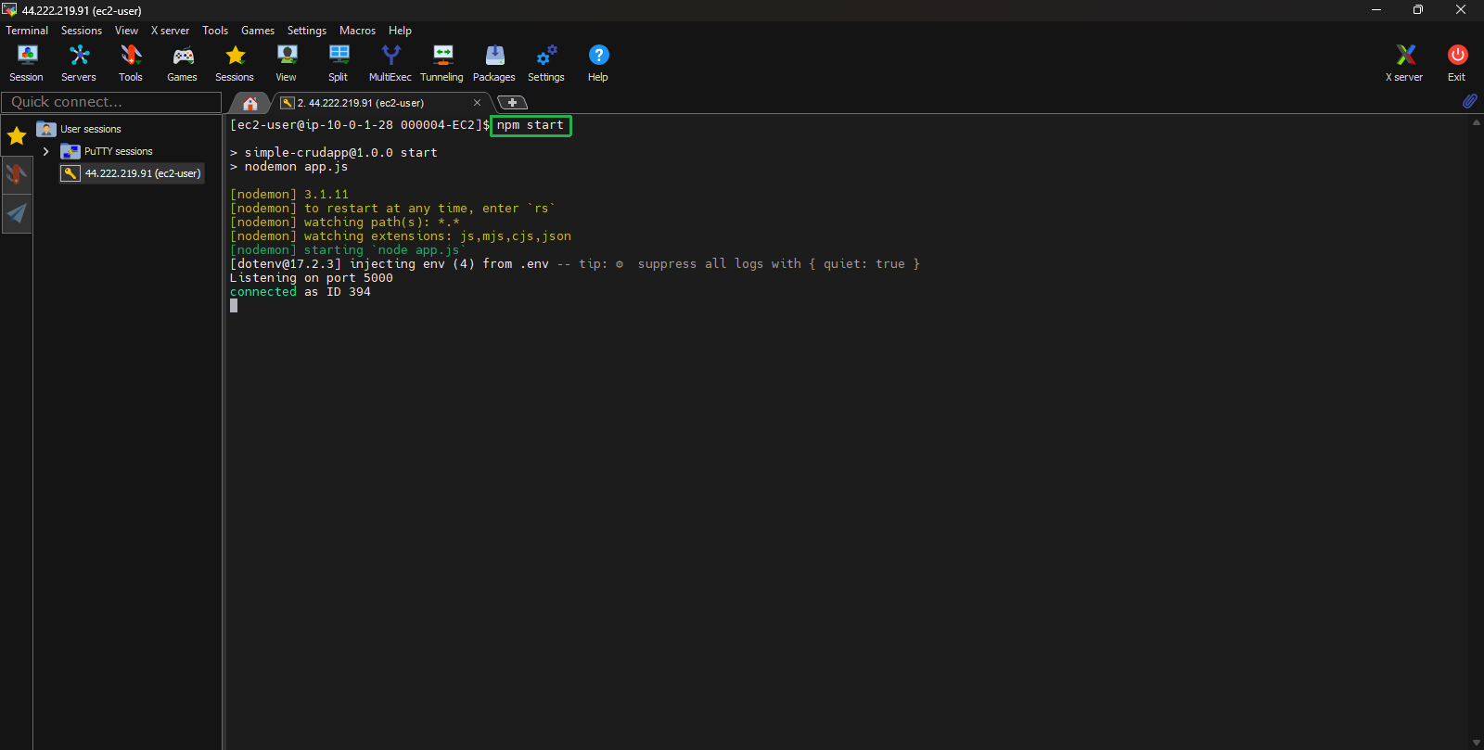The width and height of the screenshot is (1484, 750).
Task: Expand the PuTTY sessions tree node
Action: 45,151
